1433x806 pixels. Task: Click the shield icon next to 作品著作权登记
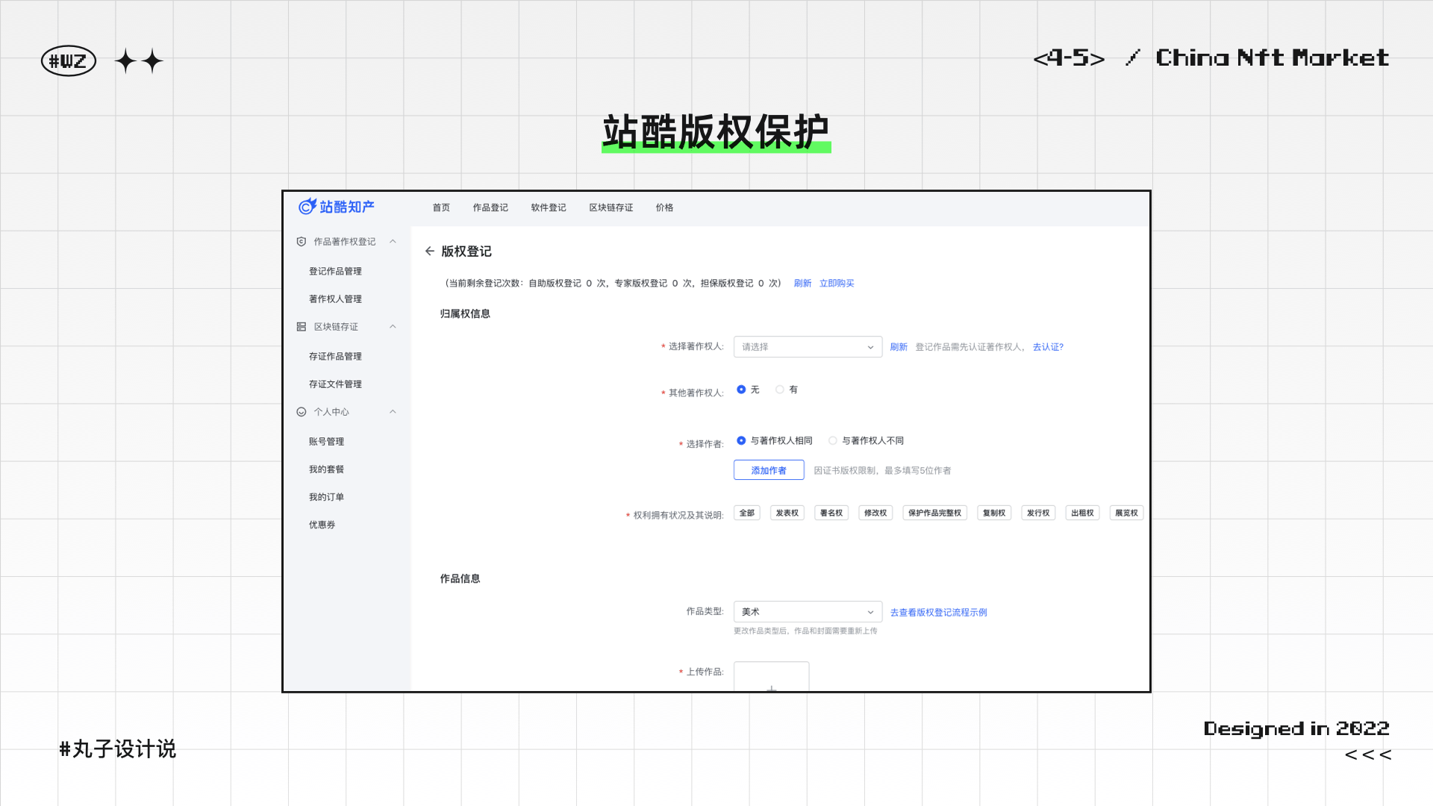(x=302, y=242)
